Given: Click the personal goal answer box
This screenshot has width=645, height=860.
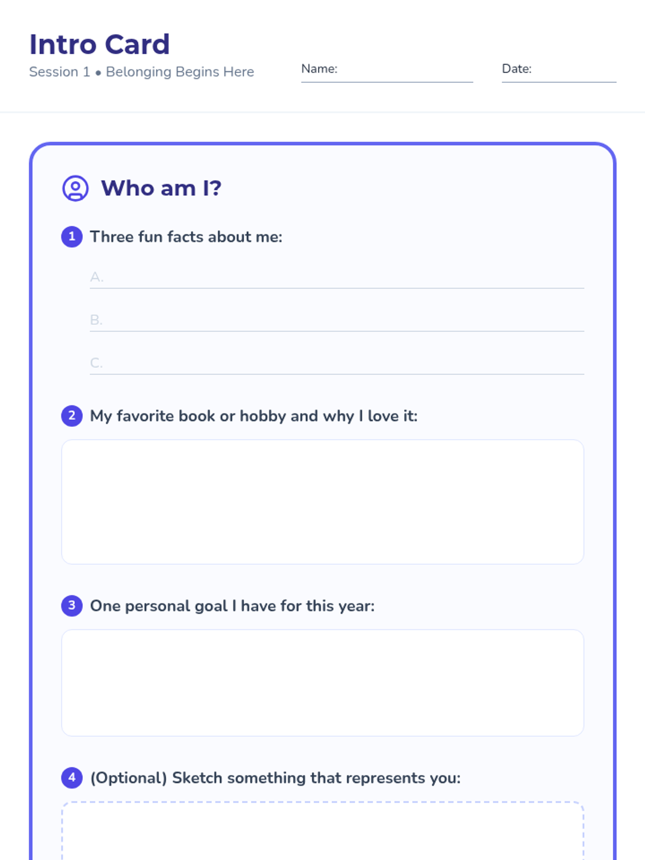Looking at the screenshot, I should [x=322, y=683].
